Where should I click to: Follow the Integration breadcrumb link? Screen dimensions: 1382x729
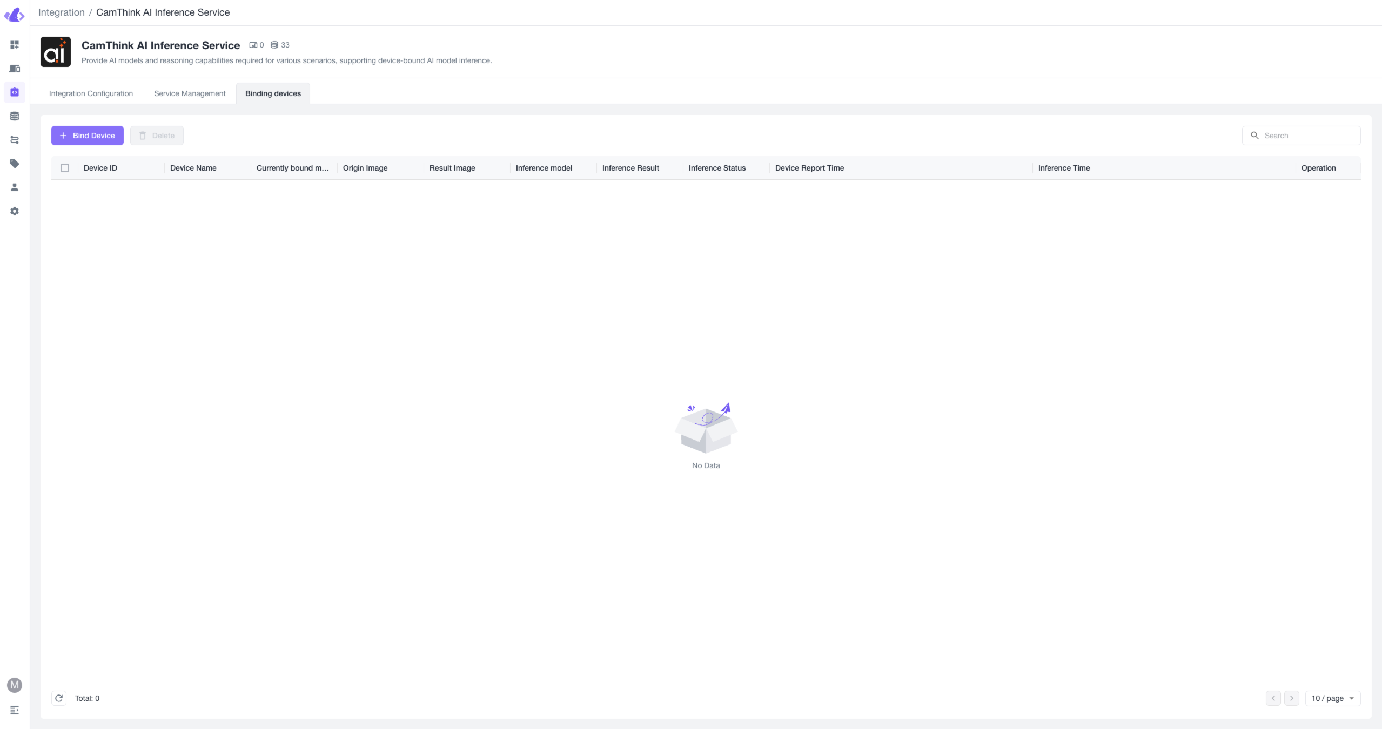(x=61, y=12)
